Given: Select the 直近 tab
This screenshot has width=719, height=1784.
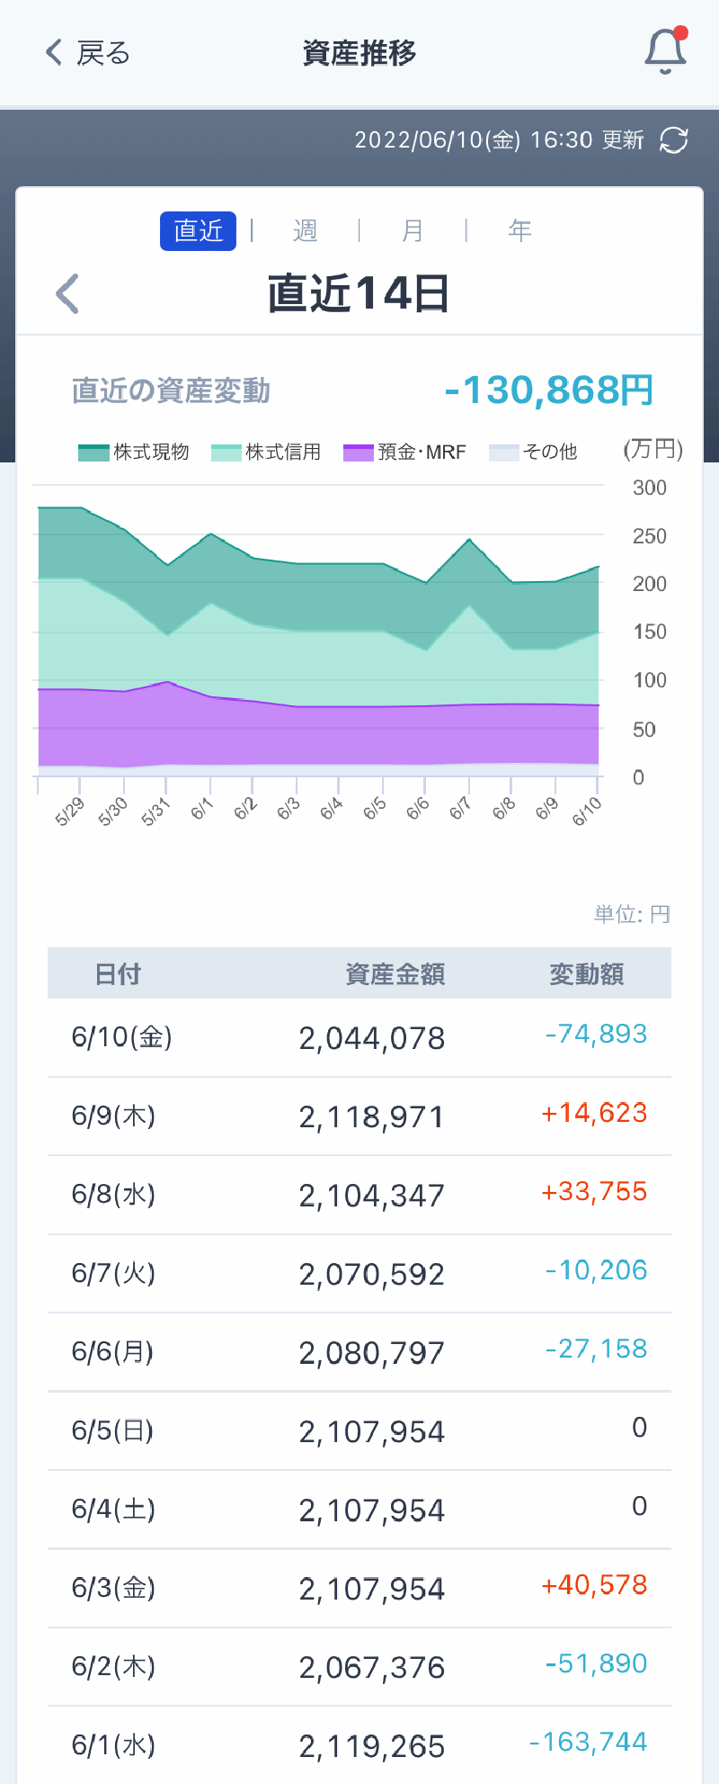Looking at the screenshot, I should pos(198,231).
